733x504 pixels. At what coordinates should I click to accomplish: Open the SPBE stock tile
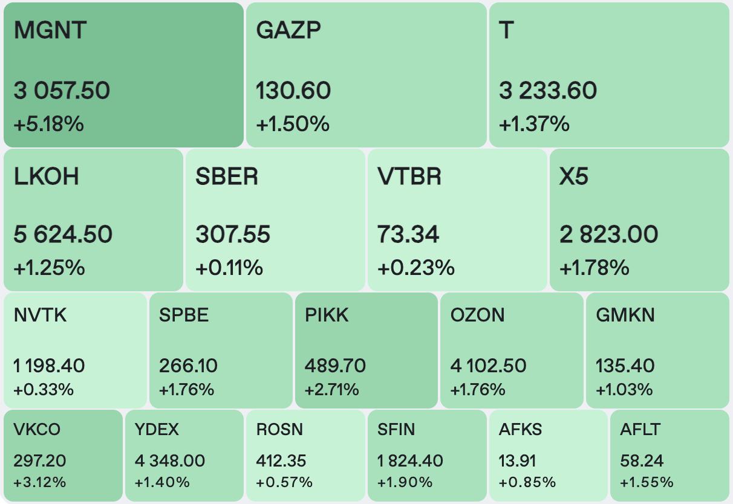coord(221,351)
